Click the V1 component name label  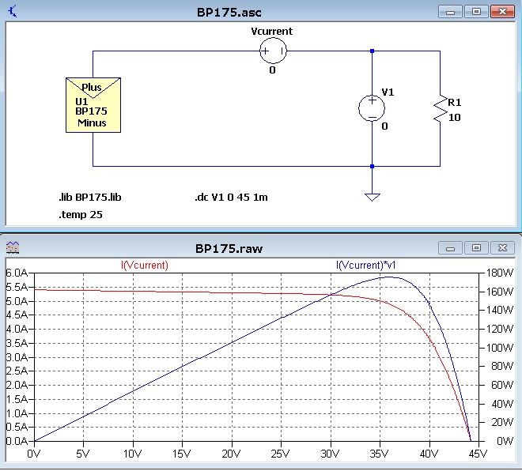tap(388, 92)
